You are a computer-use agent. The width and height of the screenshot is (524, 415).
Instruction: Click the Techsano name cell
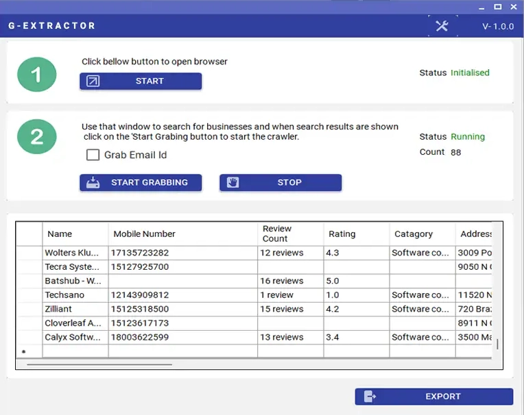coord(75,295)
